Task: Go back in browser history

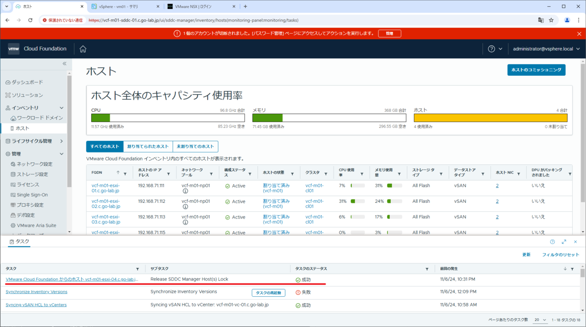Action: (7, 20)
